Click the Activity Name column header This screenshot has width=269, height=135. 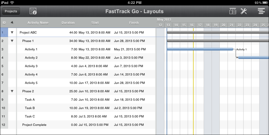(38, 23)
